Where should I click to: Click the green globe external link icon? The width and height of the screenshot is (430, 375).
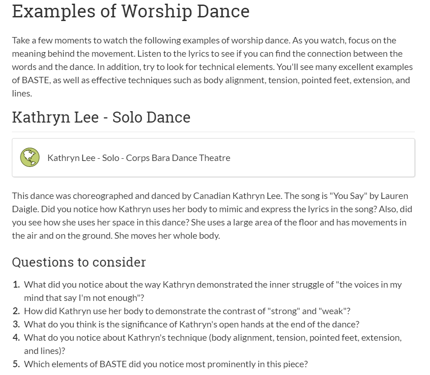(x=30, y=157)
